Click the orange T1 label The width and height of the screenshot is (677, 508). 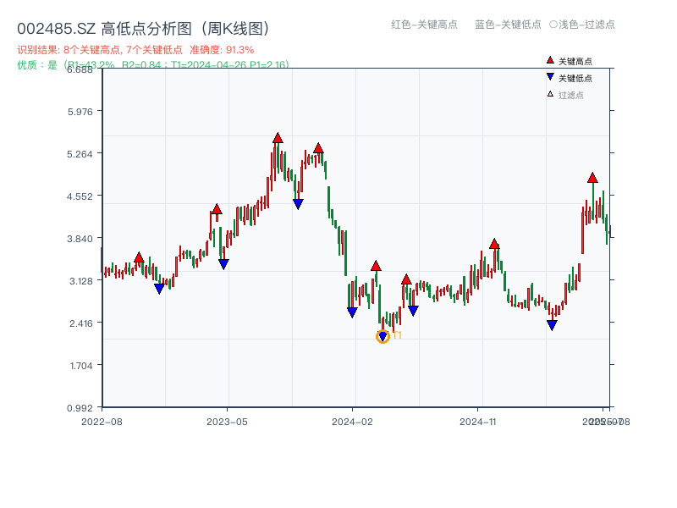(x=397, y=335)
